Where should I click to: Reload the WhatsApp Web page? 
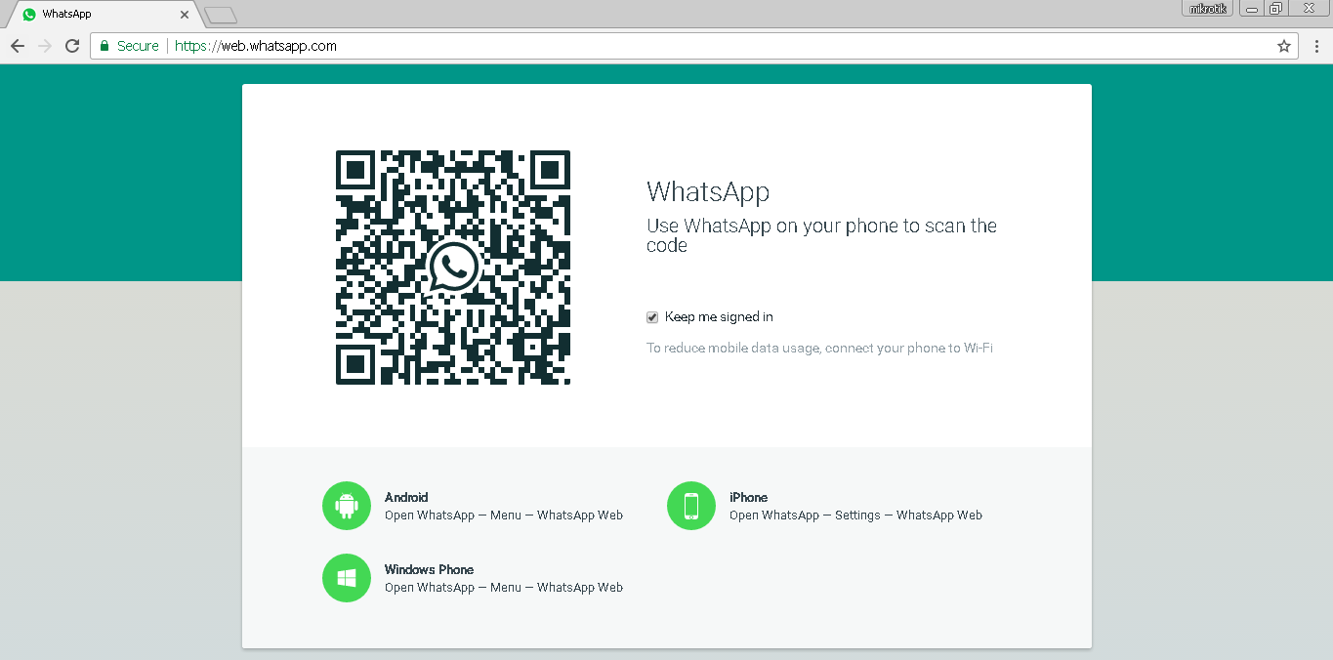[72, 46]
